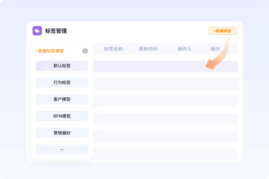Select the 默认标签 model
Viewport: 269px width, 179px height.
point(62,66)
